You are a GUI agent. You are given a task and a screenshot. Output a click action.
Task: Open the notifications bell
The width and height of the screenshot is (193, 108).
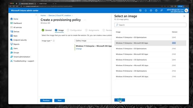point(146,10)
